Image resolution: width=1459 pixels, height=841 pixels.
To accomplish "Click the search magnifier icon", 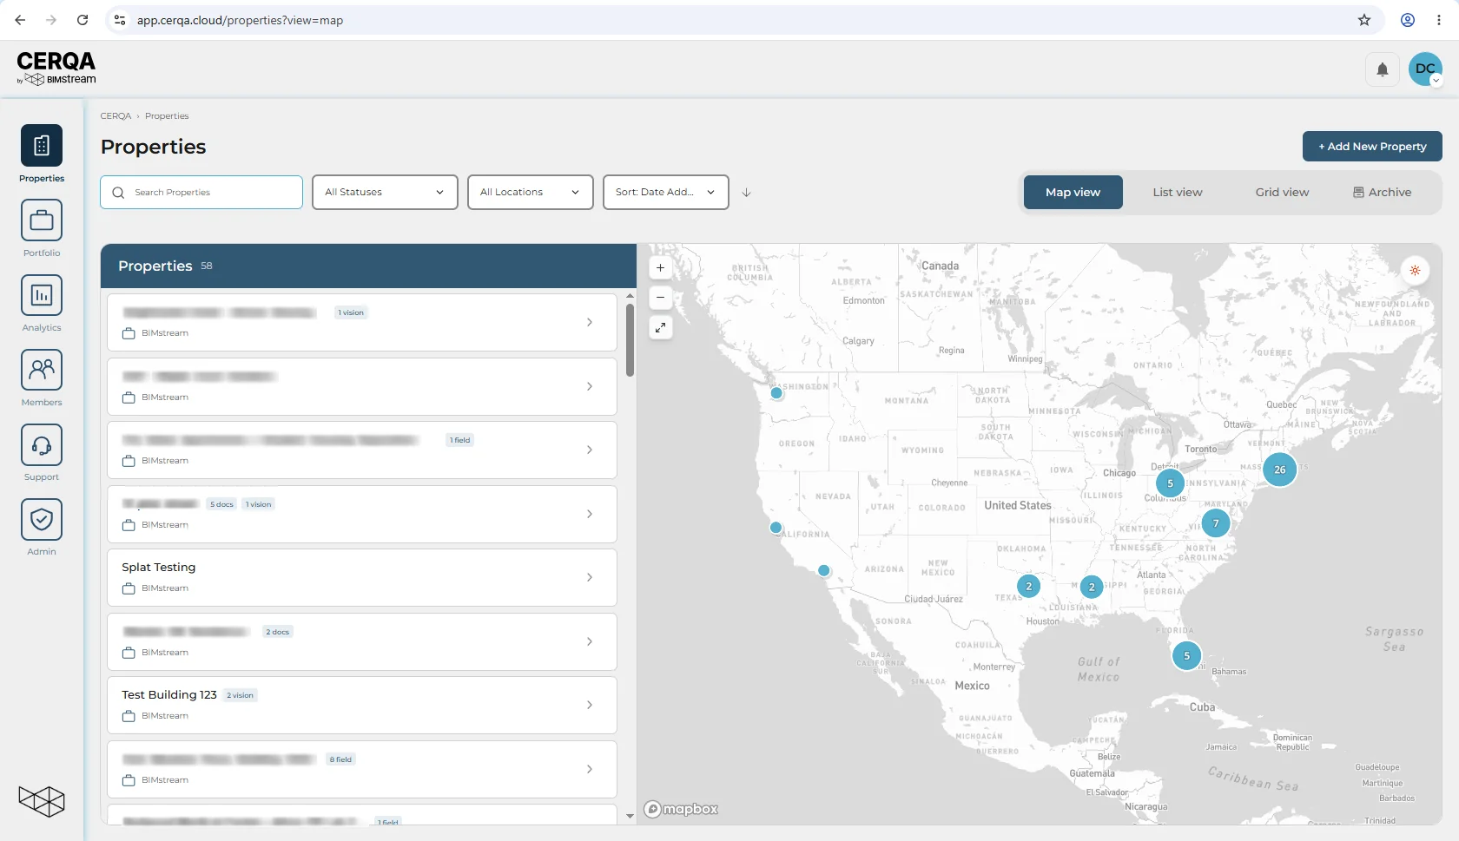I will [118, 193].
